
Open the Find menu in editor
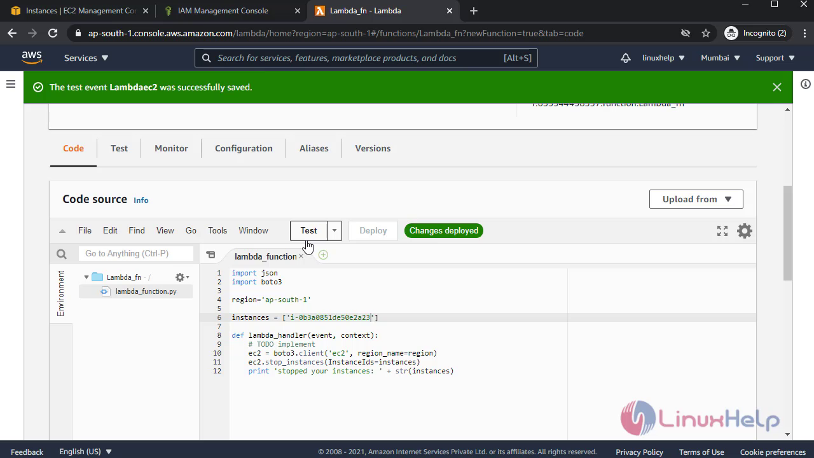coord(137,231)
